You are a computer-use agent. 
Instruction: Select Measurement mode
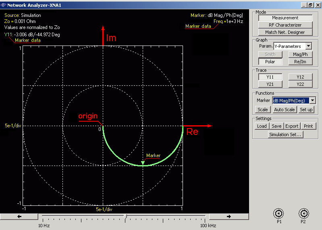click(x=285, y=18)
